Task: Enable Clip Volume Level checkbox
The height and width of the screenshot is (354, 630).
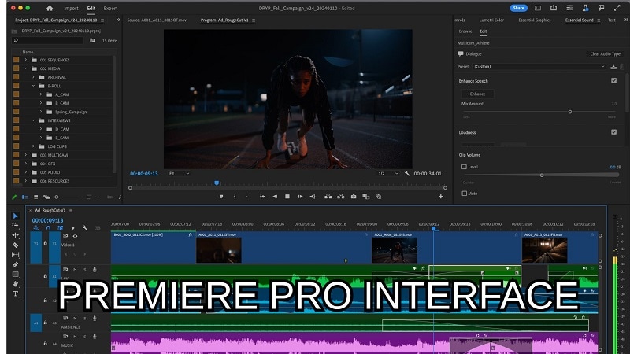Action: coord(464,167)
